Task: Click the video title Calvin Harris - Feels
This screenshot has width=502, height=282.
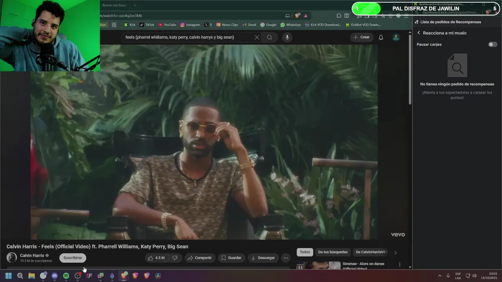Action: tap(97, 246)
